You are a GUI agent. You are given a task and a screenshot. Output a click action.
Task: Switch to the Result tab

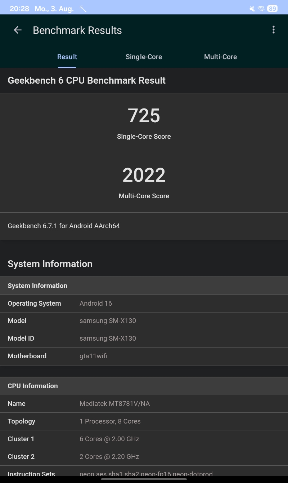67,57
